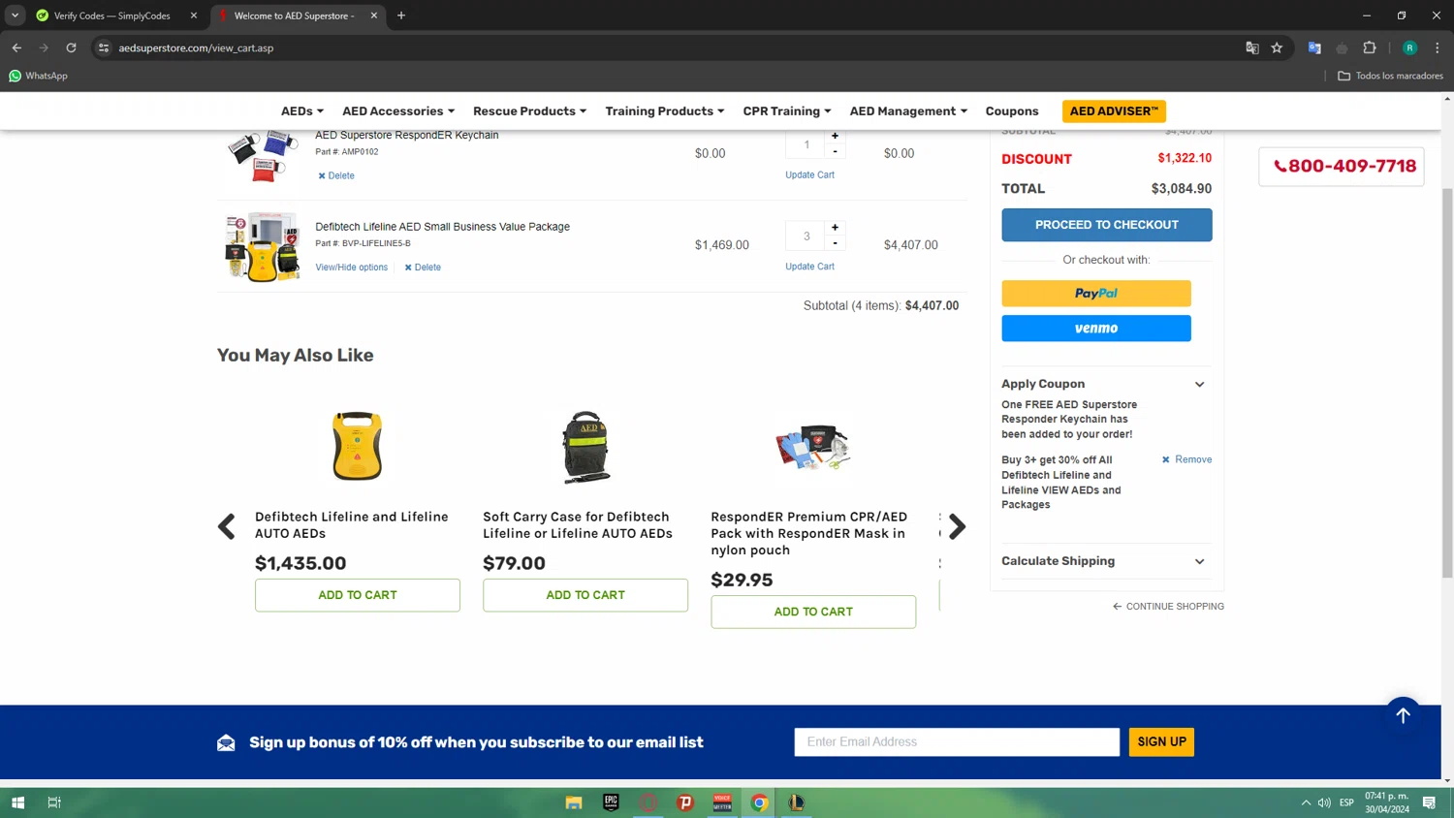
Task: Show previous carousel products arrow
Action: (x=226, y=526)
